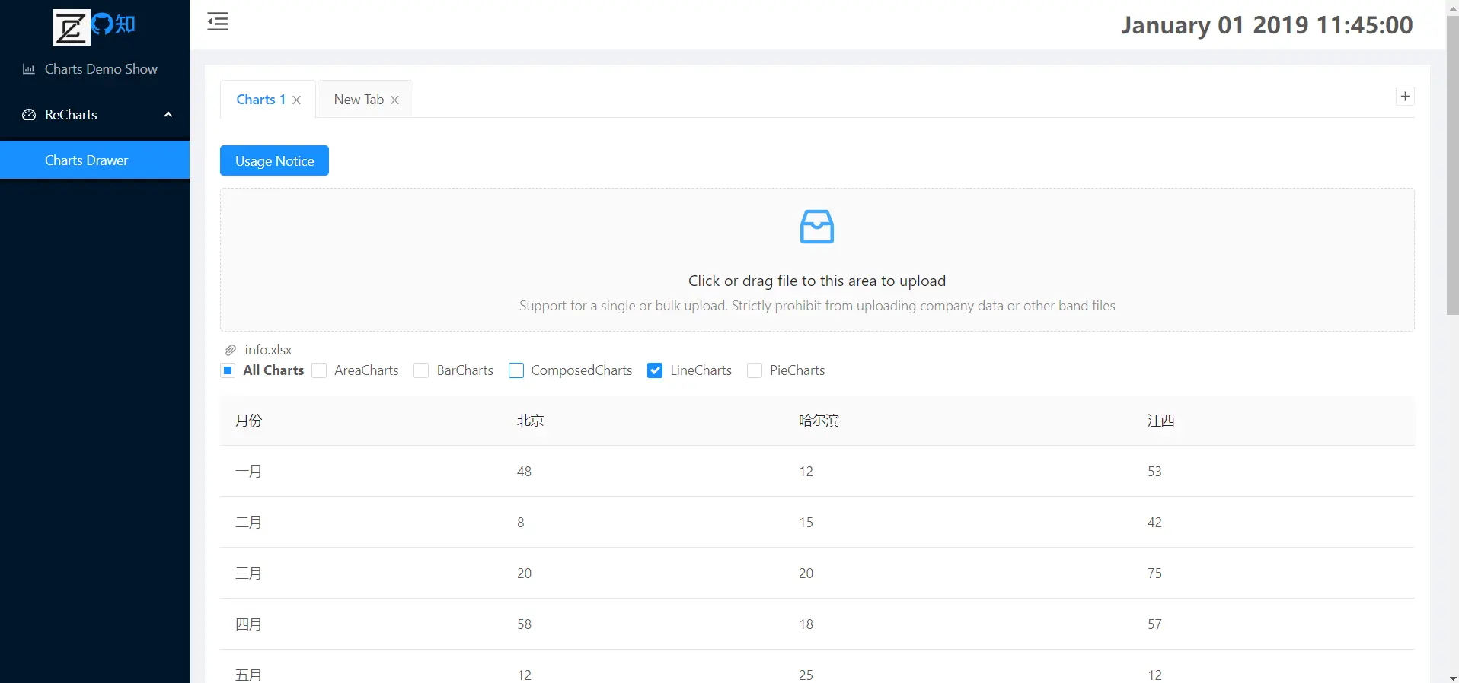Image resolution: width=1459 pixels, height=683 pixels.
Task: Collapse the ReCharts submenu arrow
Action: [168, 115]
